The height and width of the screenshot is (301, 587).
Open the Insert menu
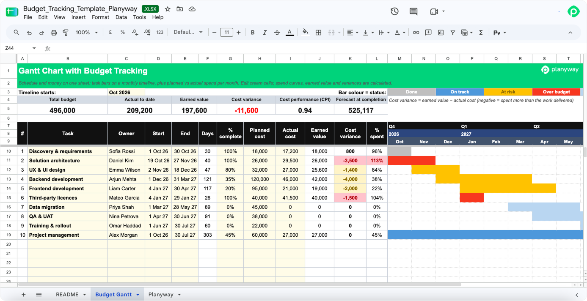tap(79, 17)
